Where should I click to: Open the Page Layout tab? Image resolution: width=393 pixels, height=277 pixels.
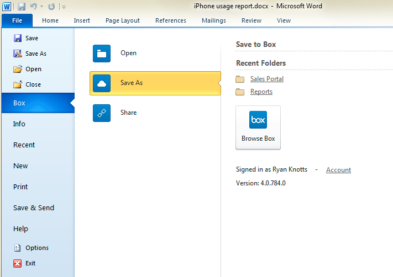pos(123,20)
